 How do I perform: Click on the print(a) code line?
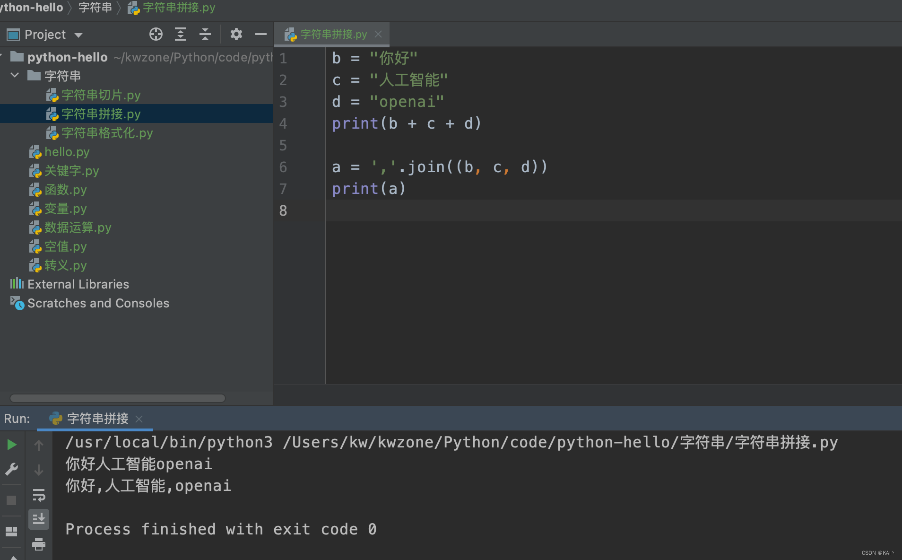click(369, 189)
